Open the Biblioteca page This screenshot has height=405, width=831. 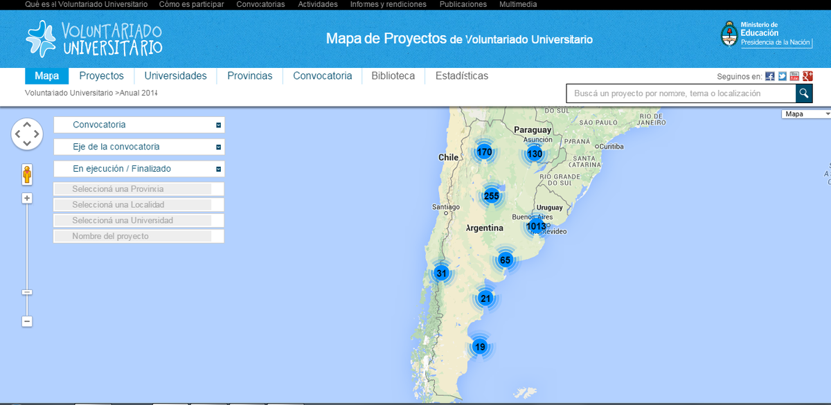pyautogui.click(x=393, y=75)
